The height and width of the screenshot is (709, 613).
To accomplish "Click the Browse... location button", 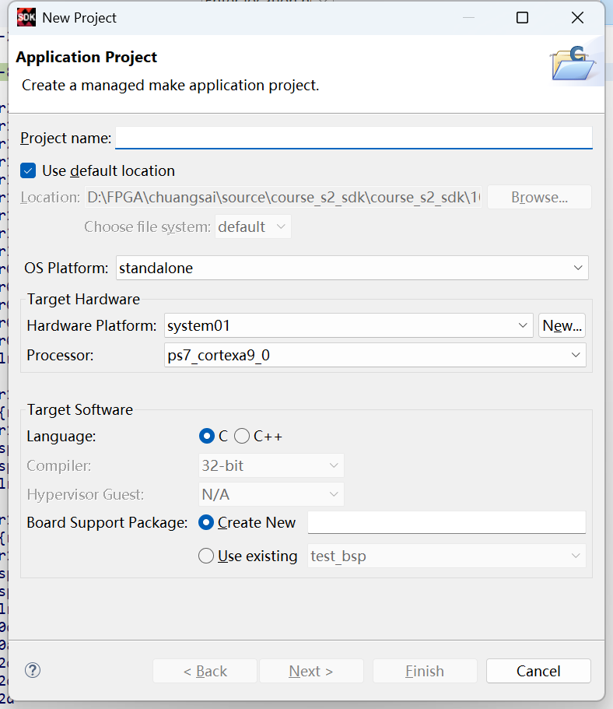I will (x=539, y=197).
